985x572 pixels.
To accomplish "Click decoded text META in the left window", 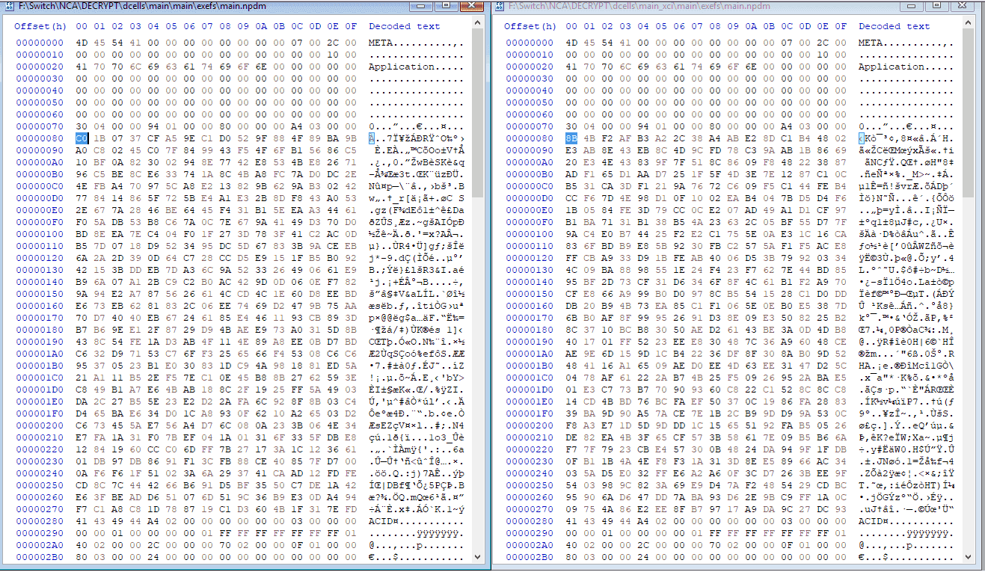I will click(x=381, y=43).
